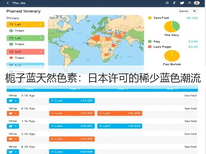Open first blue bar in 1 To Agy row
Image resolution: width=206 pixels, height=154 pixels.
(72, 126)
